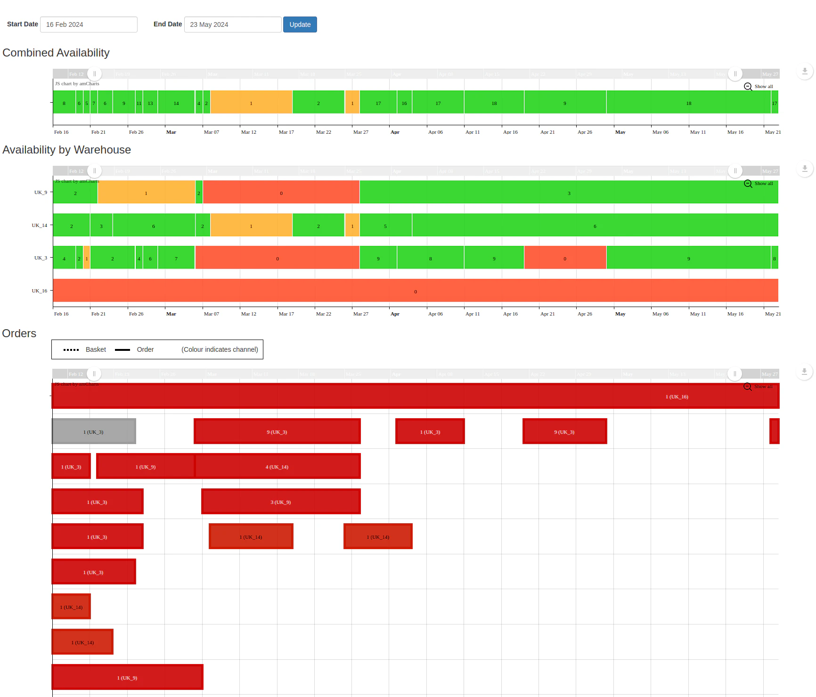Export the Availability by Warehouse chart
Viewport: 816px width, 697px height.
(x=805, y=169)
